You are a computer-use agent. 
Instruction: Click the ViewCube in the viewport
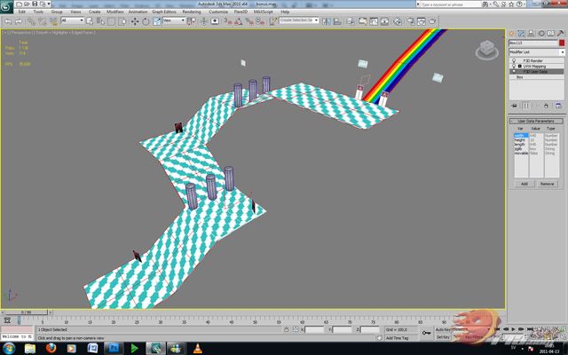[486, 49]
